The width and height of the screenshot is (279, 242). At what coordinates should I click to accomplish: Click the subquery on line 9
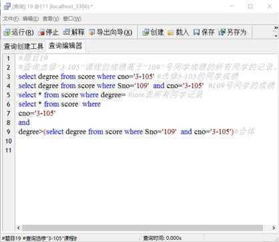point(138,132)
